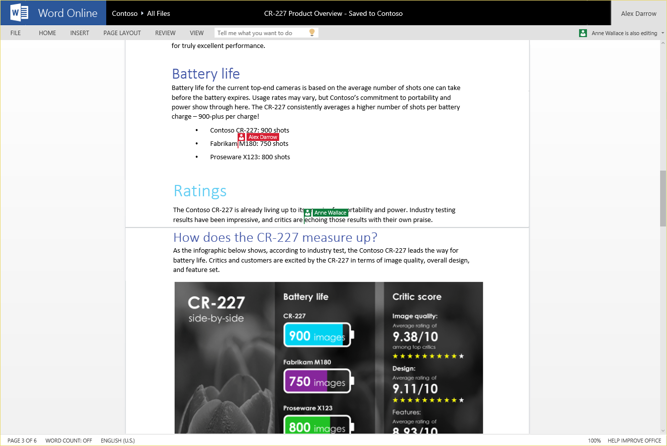Image resolution: width=667 pixels, height=446 pixels.
Task: Click the vertical scrollbar thumb
Action: [663, 198]
